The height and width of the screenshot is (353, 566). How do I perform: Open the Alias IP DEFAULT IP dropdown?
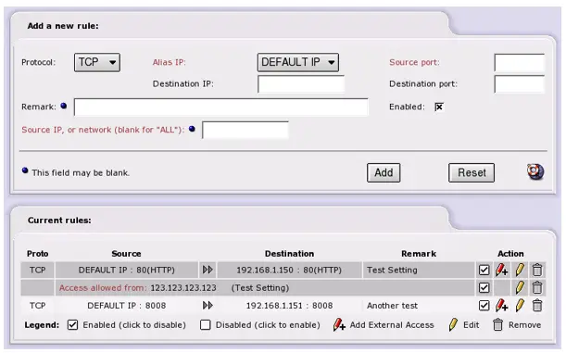coord(297,62)
